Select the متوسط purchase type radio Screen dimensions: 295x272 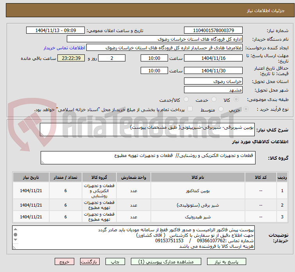click(221, 109)
